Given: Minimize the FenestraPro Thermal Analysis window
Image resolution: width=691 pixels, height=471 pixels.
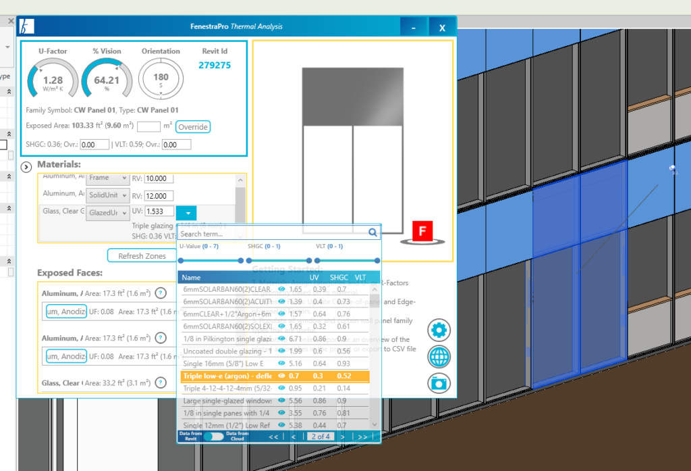Looking at the screenshot, I should point(413,28).
